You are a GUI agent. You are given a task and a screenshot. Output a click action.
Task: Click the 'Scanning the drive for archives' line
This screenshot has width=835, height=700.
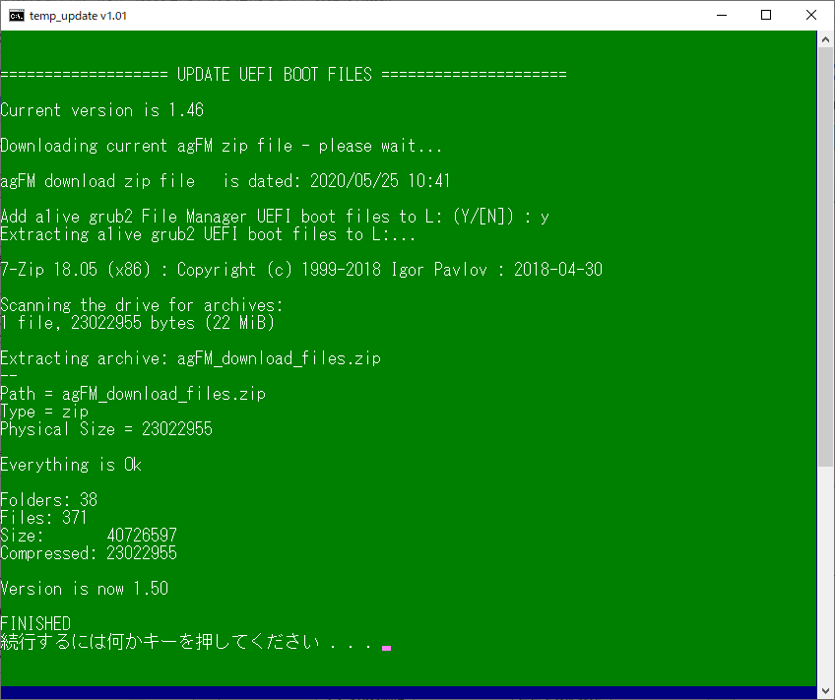(141, 305)
